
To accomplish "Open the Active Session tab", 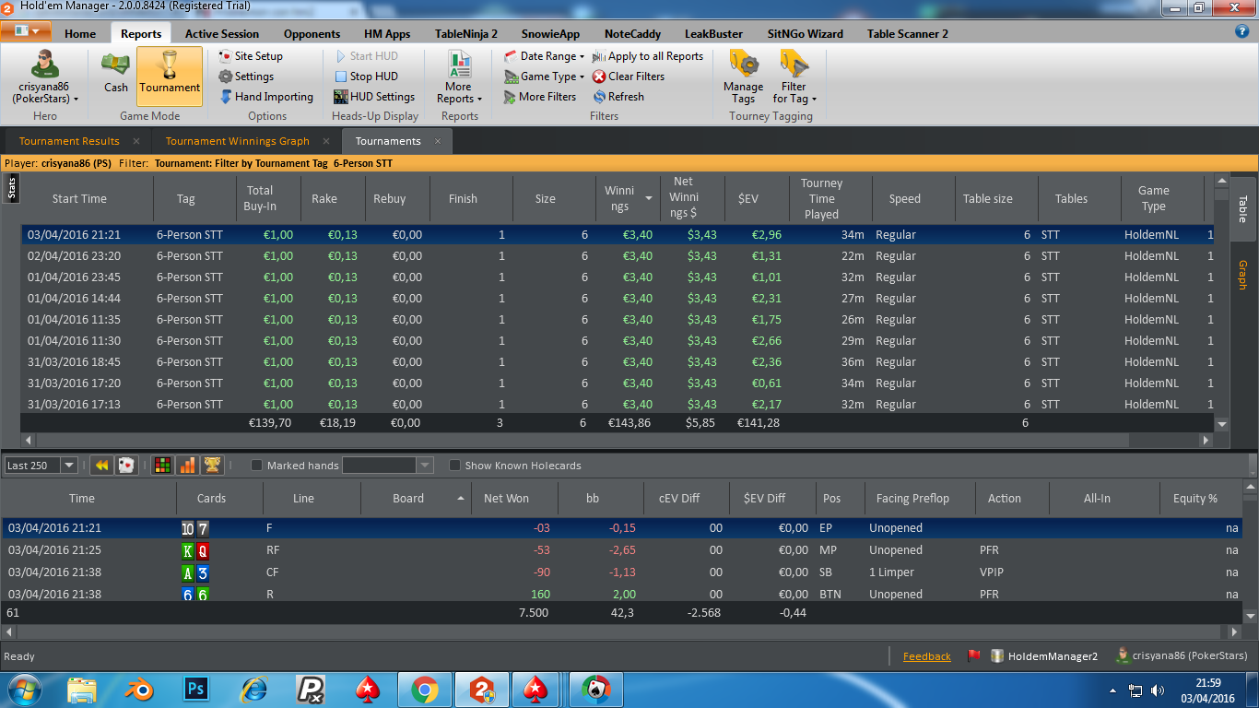I will click(x=222, y=33).
